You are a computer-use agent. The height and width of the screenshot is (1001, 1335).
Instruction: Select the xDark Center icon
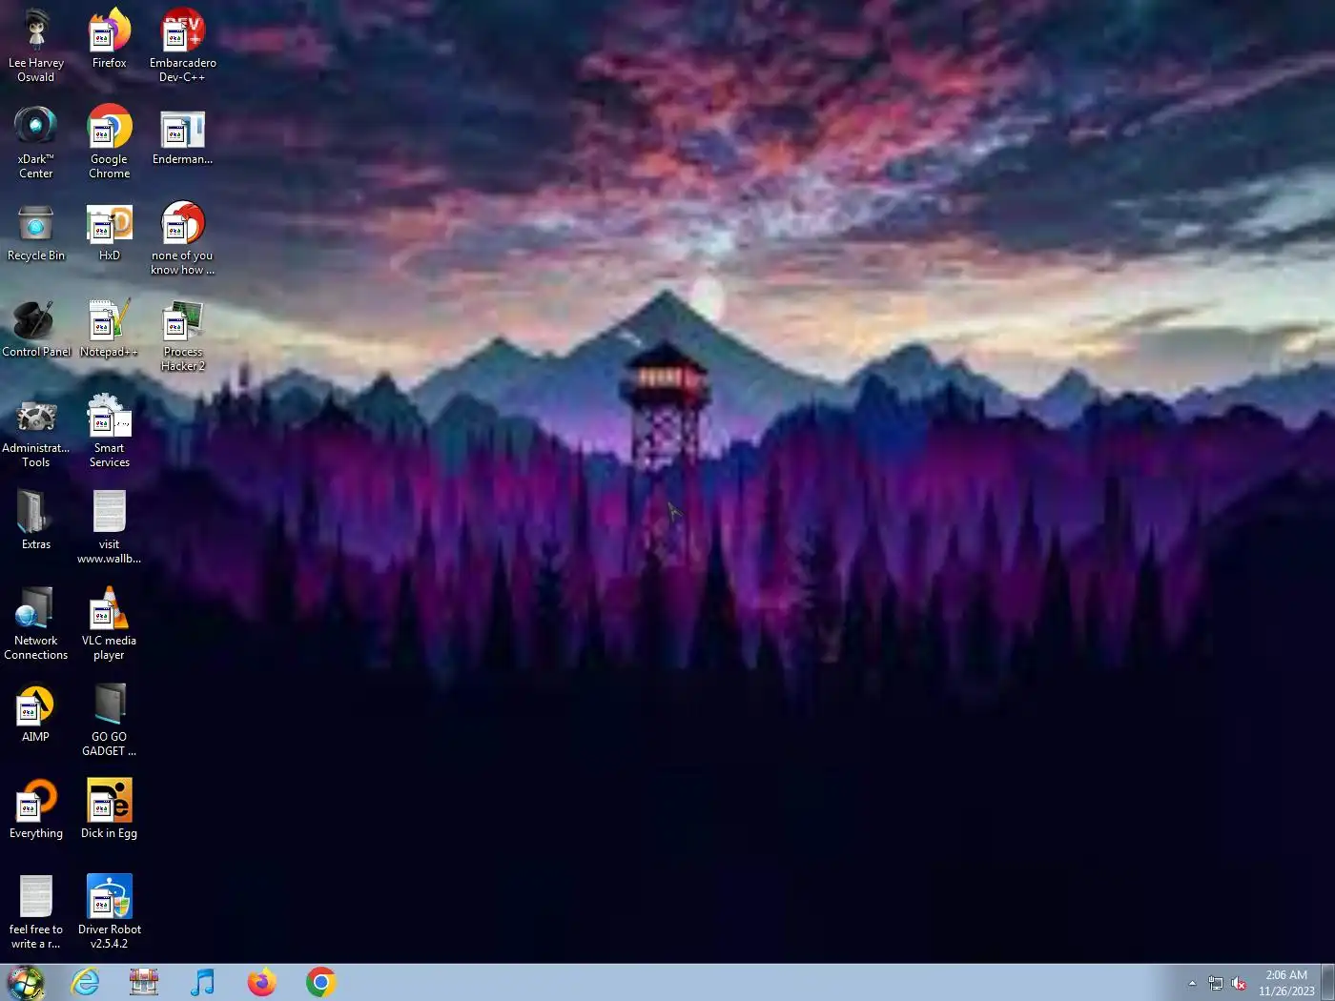35,141
